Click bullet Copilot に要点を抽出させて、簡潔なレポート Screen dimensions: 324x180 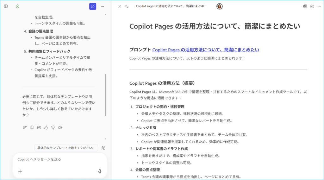[x=187, y=121]
